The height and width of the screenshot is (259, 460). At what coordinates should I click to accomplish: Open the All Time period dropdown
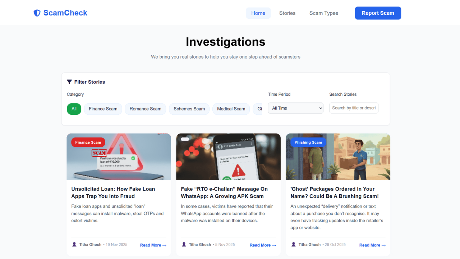tap(296, 108)
